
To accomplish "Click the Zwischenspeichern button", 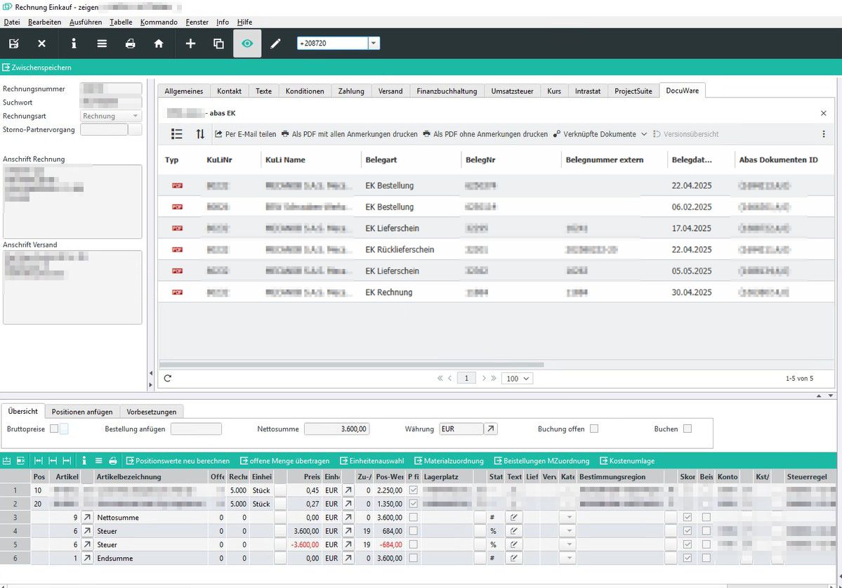I will click(37, 67).
